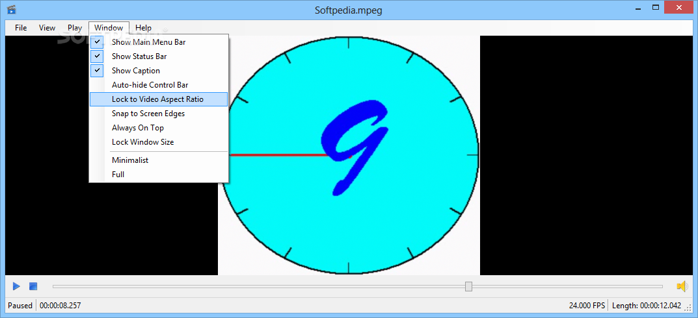Choose the Minimalist window preset

pos(159,160)
